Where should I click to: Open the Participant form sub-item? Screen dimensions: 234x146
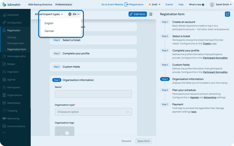[15, 43]
